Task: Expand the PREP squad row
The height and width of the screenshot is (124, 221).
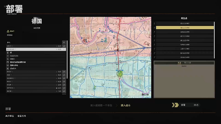Action: (x=34, y=91)
